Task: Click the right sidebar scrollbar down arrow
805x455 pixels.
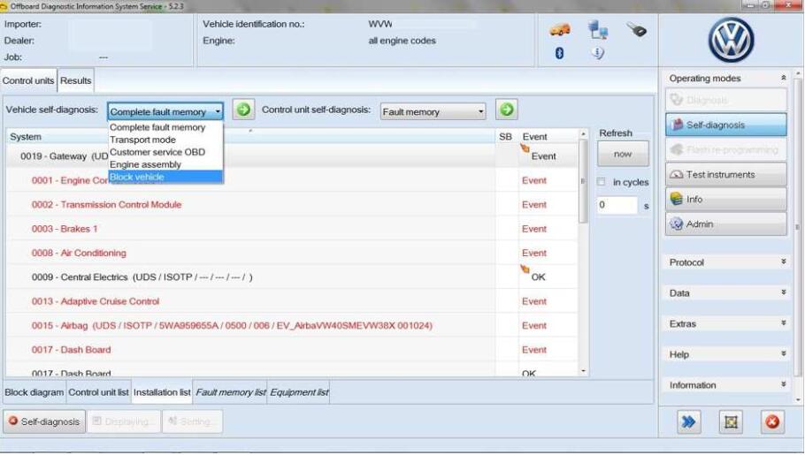Action: click(797, 399)
